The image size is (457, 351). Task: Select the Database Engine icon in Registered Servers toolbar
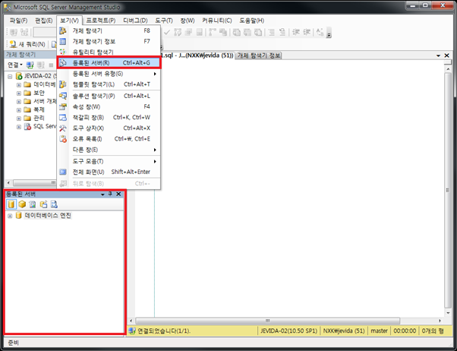11,204
